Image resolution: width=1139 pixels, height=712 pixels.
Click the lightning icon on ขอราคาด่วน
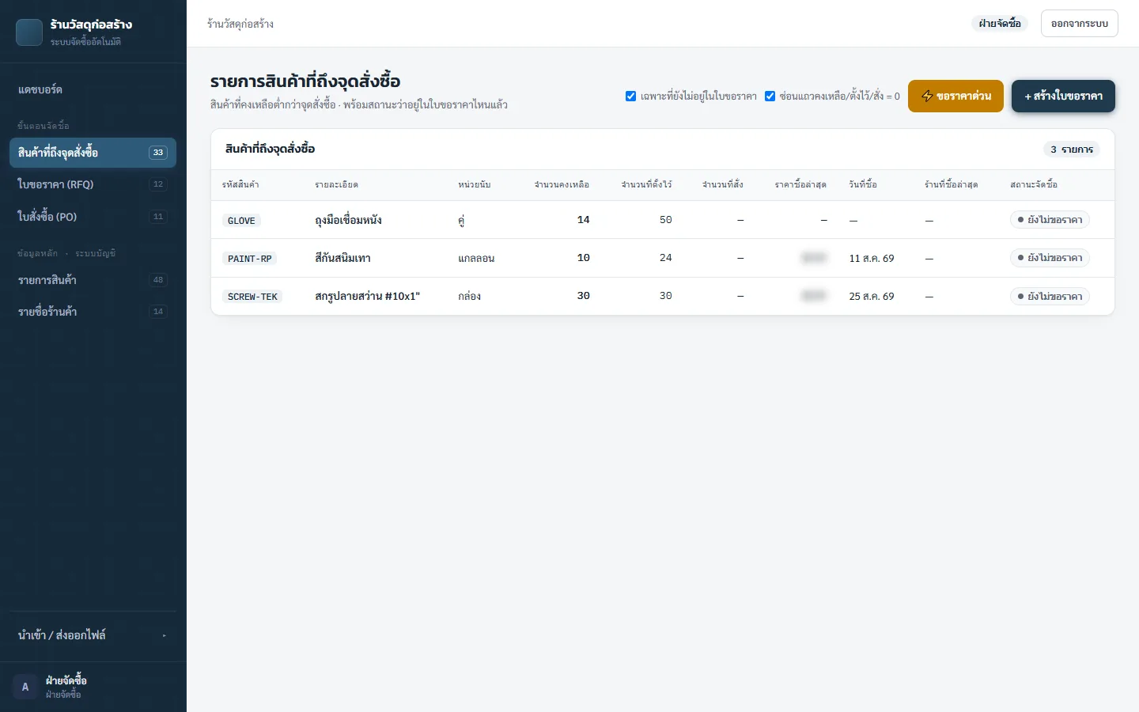click(927, 97)
